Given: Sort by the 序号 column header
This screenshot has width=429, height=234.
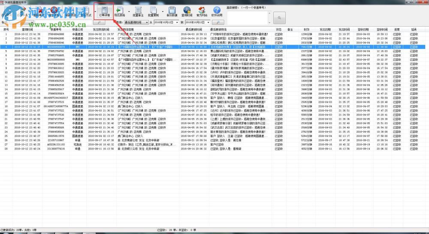Looking at the screenshot, I should (6, 30).
